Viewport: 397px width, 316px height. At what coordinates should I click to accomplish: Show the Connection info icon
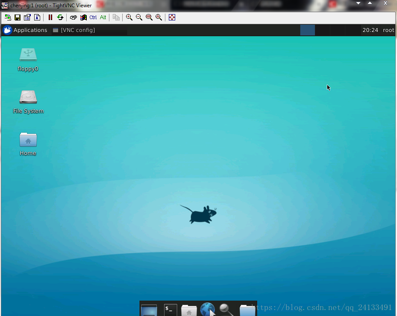pyautogui.click(x=37, y=17)
